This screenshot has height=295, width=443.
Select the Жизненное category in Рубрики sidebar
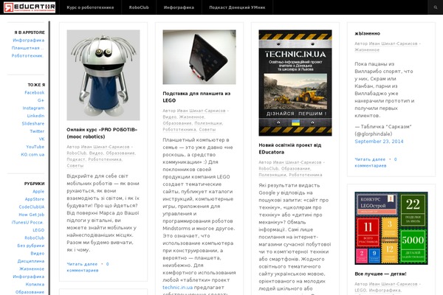click(x=32, y=268)
